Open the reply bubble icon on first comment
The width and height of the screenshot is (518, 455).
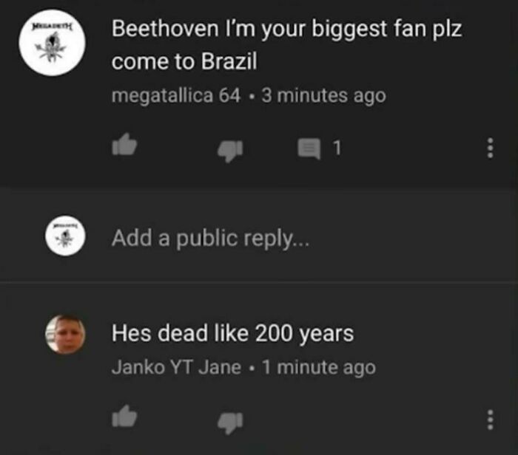tap(309, 148)
